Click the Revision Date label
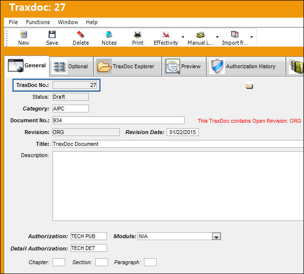The height and width of the screenshot is (274, 304). click(x=145, y=132)
